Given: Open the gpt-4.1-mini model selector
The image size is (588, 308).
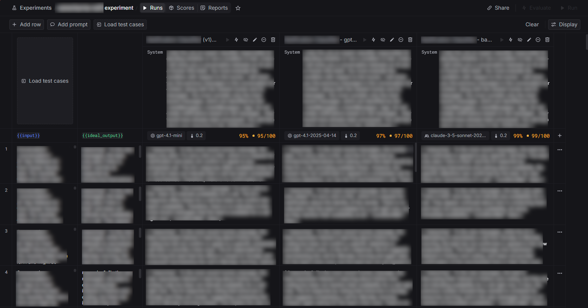Looking at the screenshot, I should point(166,136).
